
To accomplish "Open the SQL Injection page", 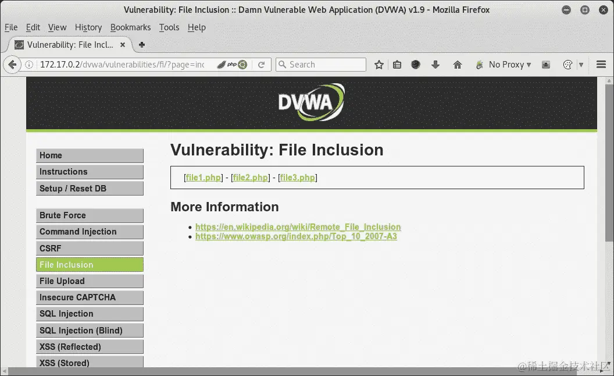I will click(x=90, y=314).
